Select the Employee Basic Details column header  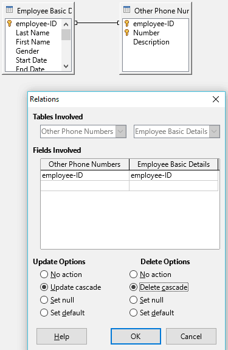tap(173, 164)
